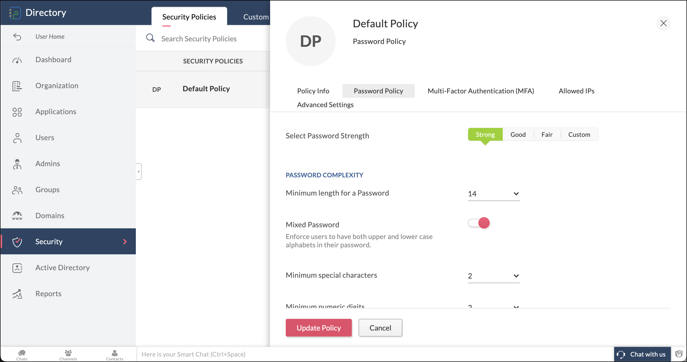This screenshot has width=687, height=362.
Task: Collapse the sidebar with the arrow handle
Action: coord(138,172)
